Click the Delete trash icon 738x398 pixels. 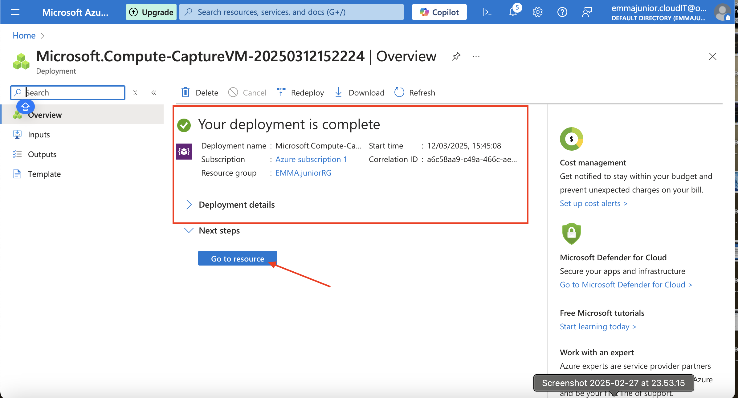(186, 92)
